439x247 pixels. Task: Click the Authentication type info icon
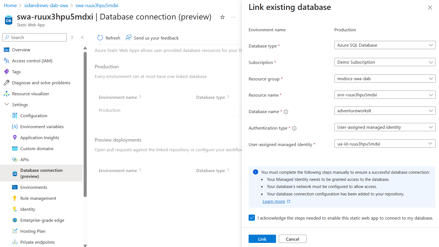pos(294,128)
